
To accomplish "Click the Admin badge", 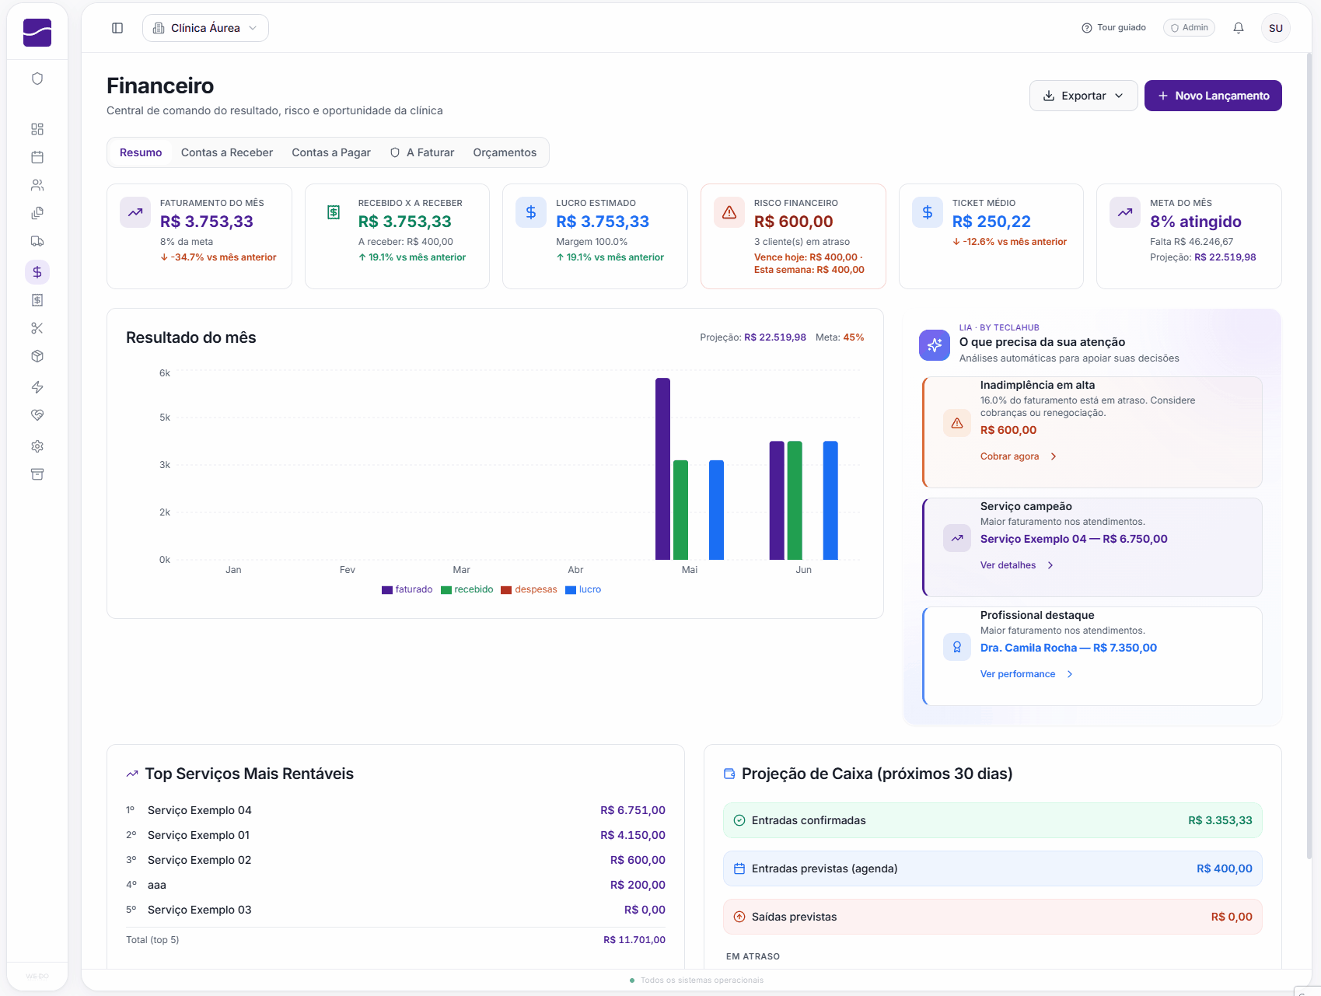I will pyautogui.click(x=1189, y=28).
